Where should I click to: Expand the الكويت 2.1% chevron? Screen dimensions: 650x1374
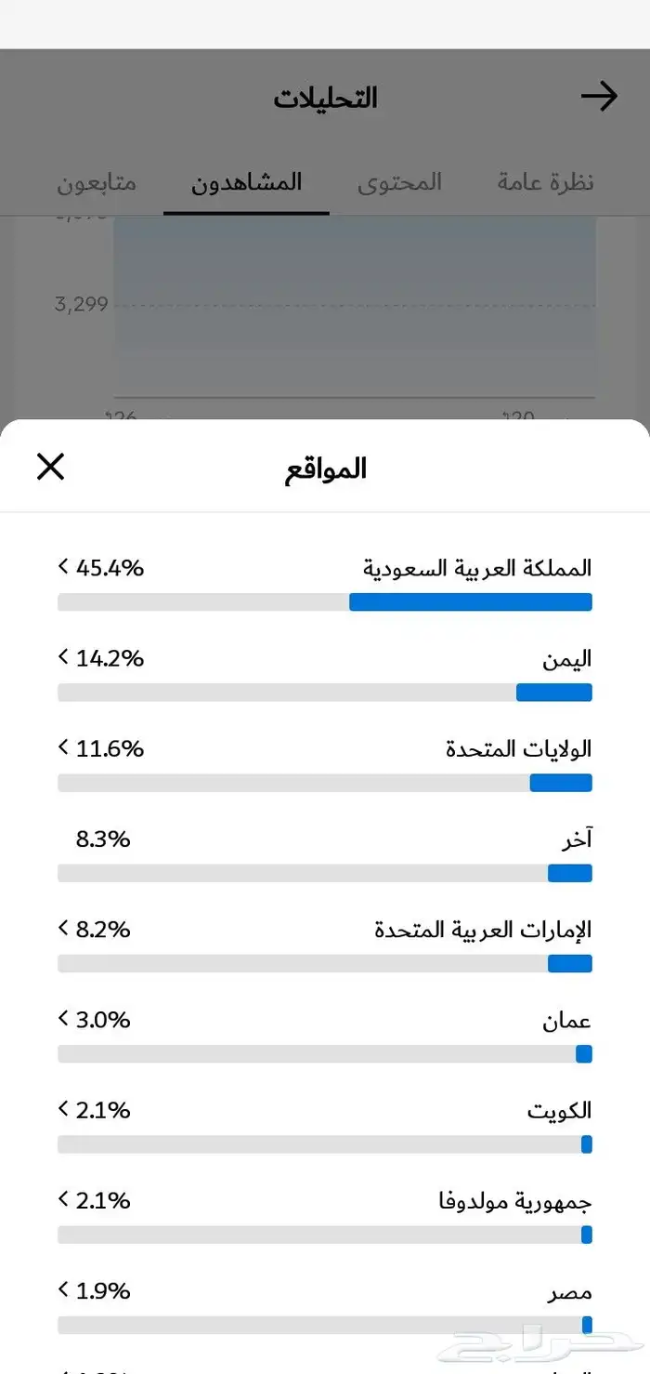point(63,1109)
